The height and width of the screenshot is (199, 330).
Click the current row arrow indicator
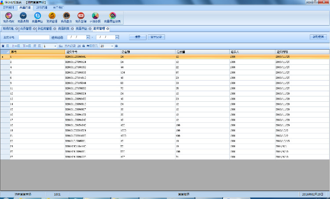3,57
